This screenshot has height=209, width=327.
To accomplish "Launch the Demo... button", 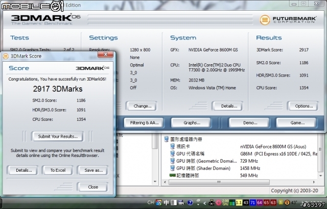I will [250, 123].
